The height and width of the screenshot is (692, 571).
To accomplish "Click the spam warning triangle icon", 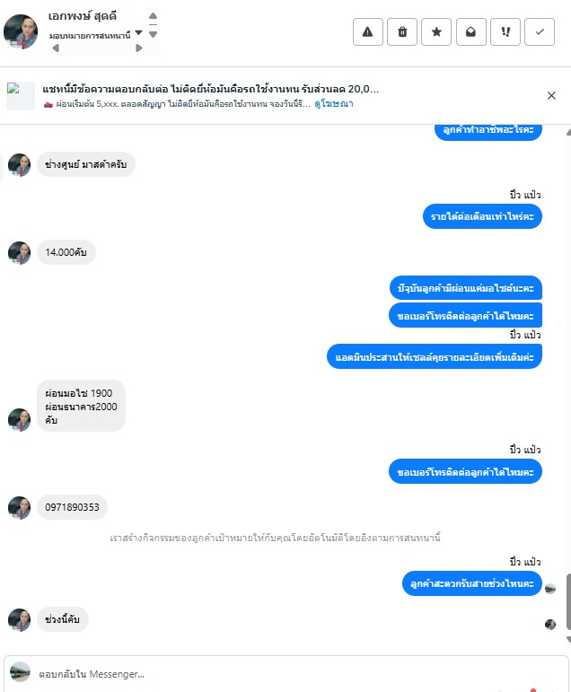I will 368,31.
